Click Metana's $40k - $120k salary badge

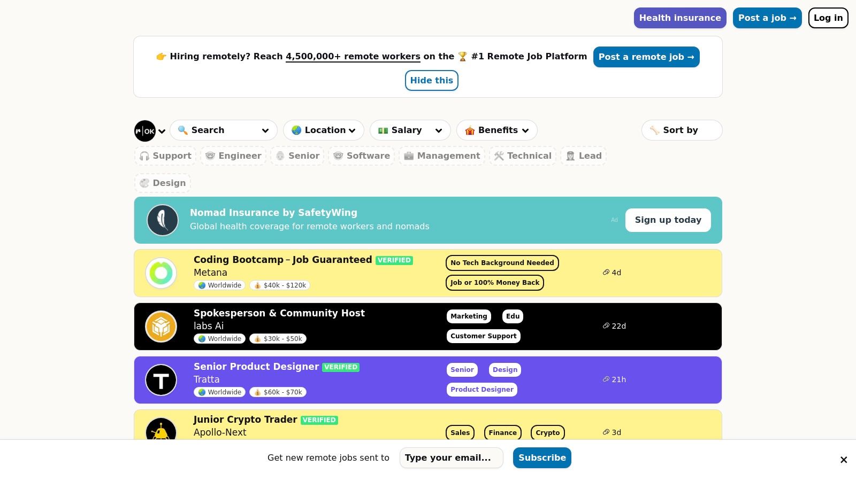pyautogui.click(x=280, y=285)
